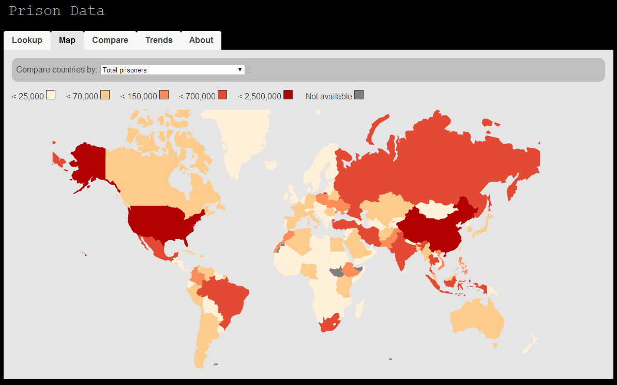Click the 'Compare countries by:' label
The height and width of the screenshot is (385, 617).
coord(57,70)
